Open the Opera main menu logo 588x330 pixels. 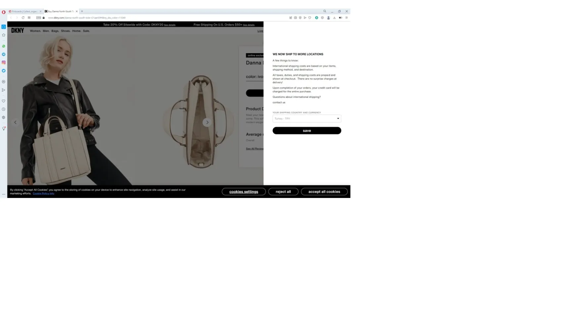pos(4,12)
